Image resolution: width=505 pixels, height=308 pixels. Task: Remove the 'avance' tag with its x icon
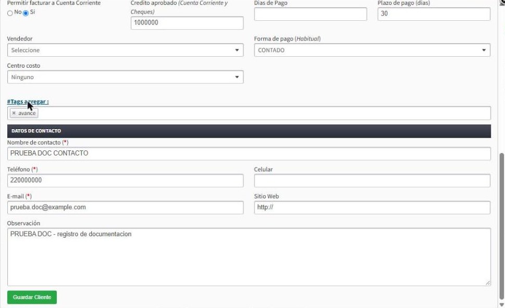coord(14,113)
